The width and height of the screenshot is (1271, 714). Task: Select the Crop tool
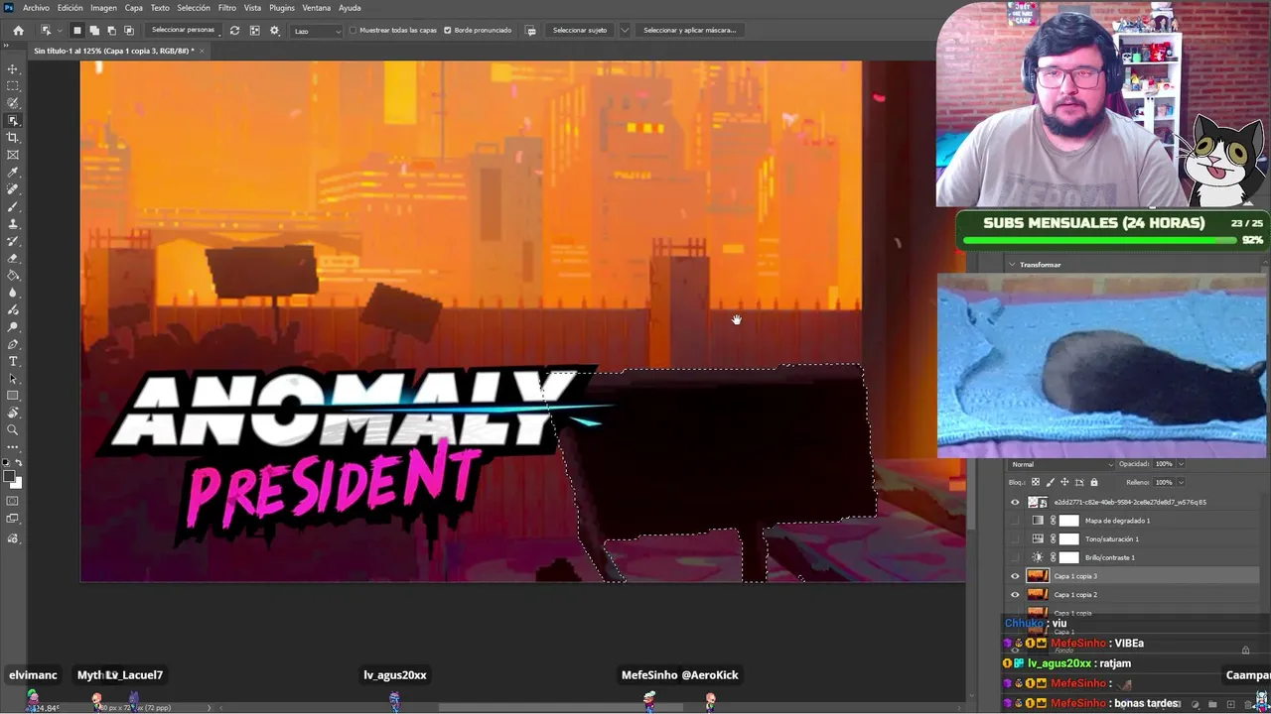13,138
